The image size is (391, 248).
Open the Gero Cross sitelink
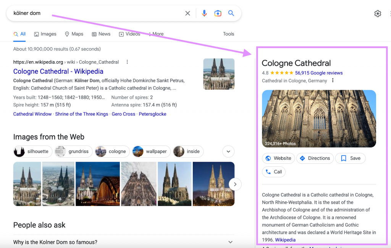123,114
